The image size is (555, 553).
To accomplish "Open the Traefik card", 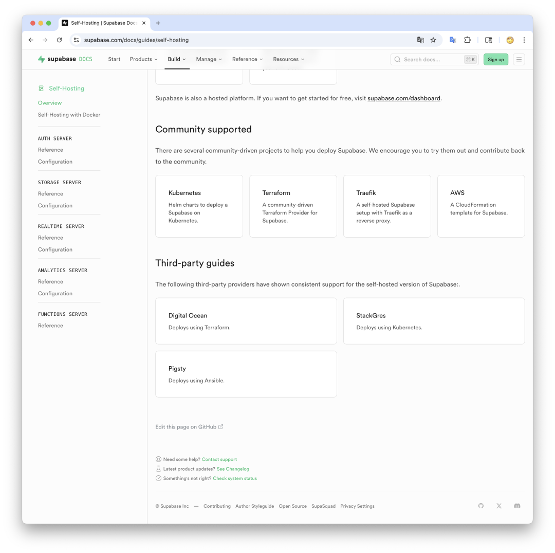I will tap(387, 206).
